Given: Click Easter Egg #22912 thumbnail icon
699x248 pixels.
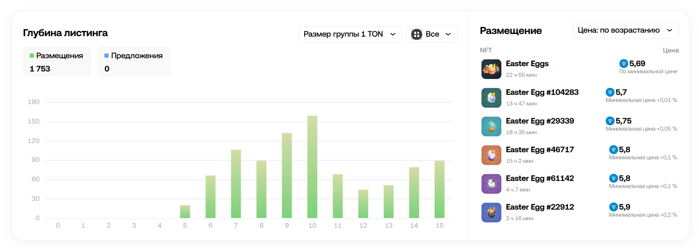Looking at the screenshot, I should pyautogui.click(x=491, y=213).
